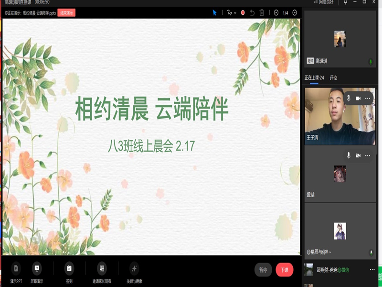
Task: Mute 王子清's microphone
Action: pyautogui.click(x=349, y=98)
